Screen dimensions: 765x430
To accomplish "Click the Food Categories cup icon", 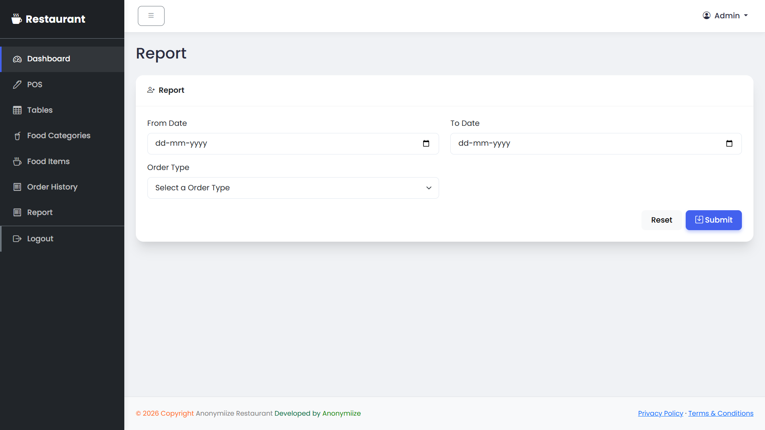I will (17, 136).
